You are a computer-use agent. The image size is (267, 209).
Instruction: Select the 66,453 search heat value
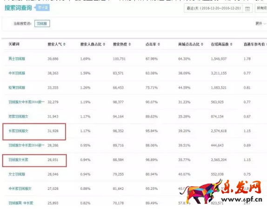(x=118, y=88)
